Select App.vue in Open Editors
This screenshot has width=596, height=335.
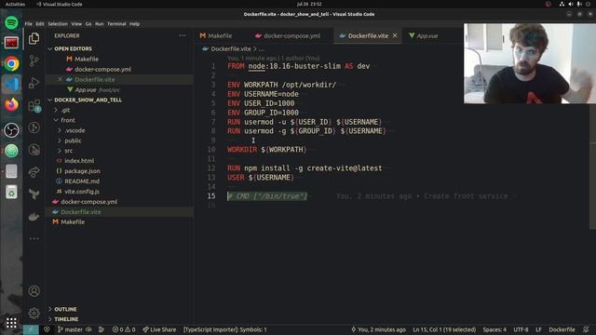point(119,89)
